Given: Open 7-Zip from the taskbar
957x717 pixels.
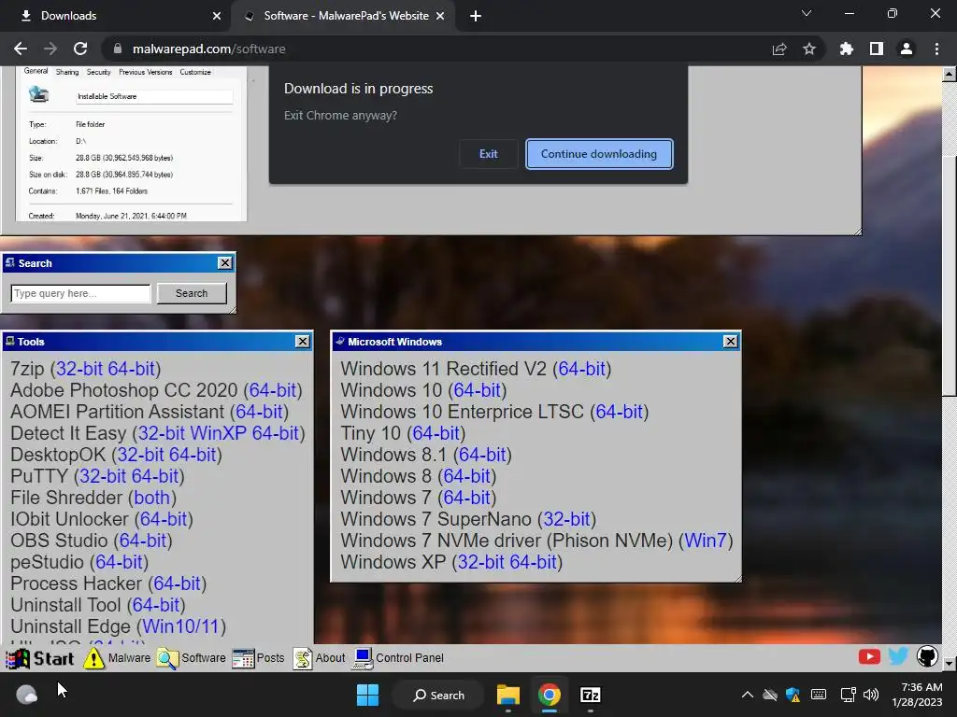Looking at the screenshot, I should point(591,695).
